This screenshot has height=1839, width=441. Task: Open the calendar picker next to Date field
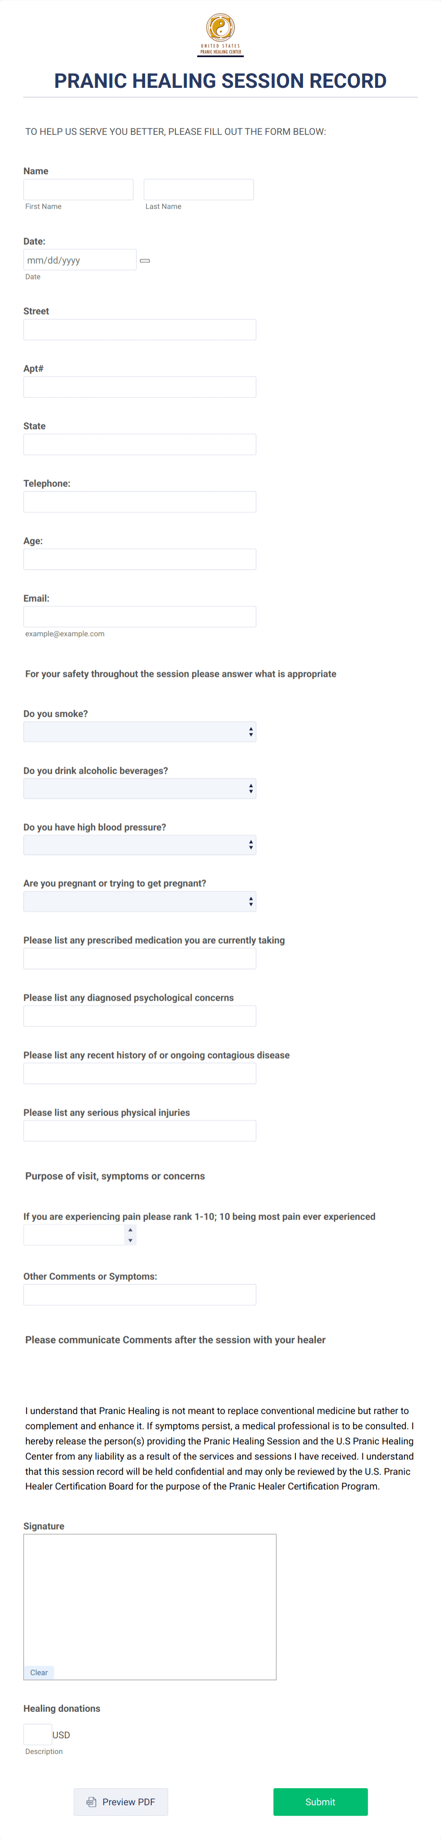[x=145, y=261]
